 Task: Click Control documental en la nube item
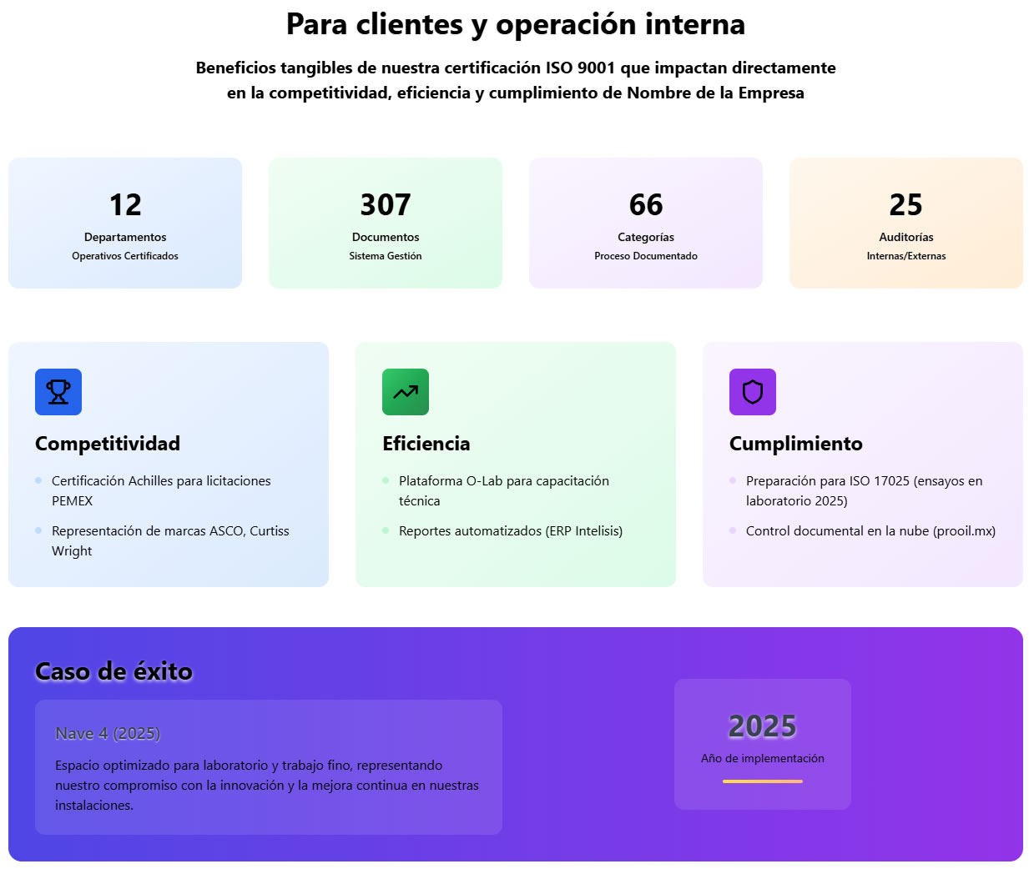[x=870, y=531]
